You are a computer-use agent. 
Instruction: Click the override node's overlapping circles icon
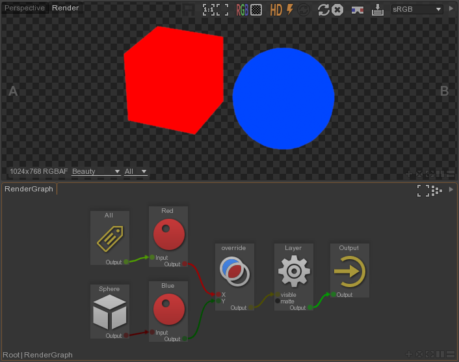(234, 271)
